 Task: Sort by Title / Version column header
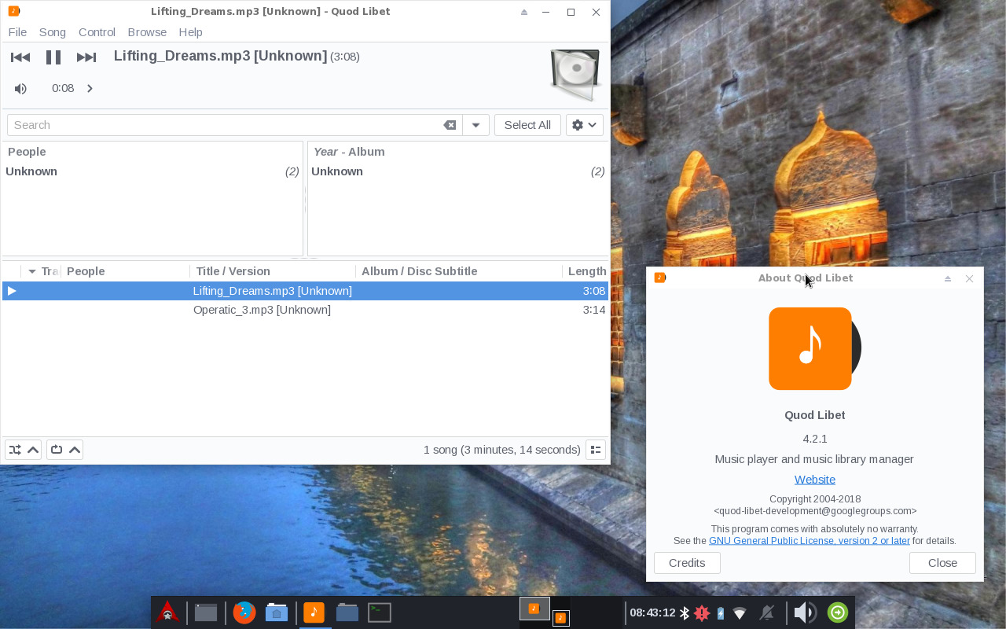(x=272, y=271)
